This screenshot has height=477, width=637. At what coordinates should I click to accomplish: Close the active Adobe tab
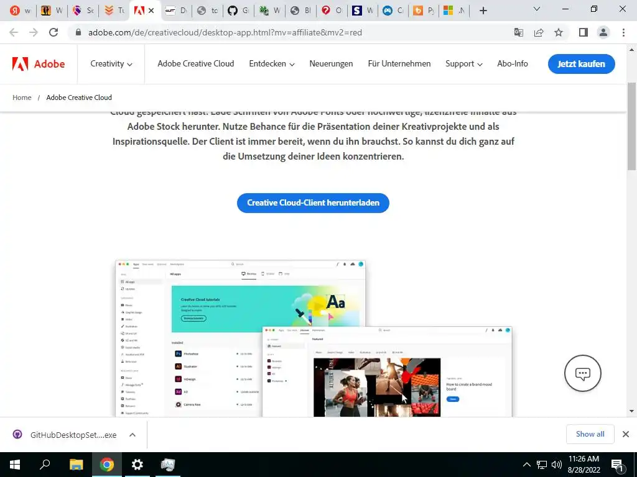click(x=151, y=11)
